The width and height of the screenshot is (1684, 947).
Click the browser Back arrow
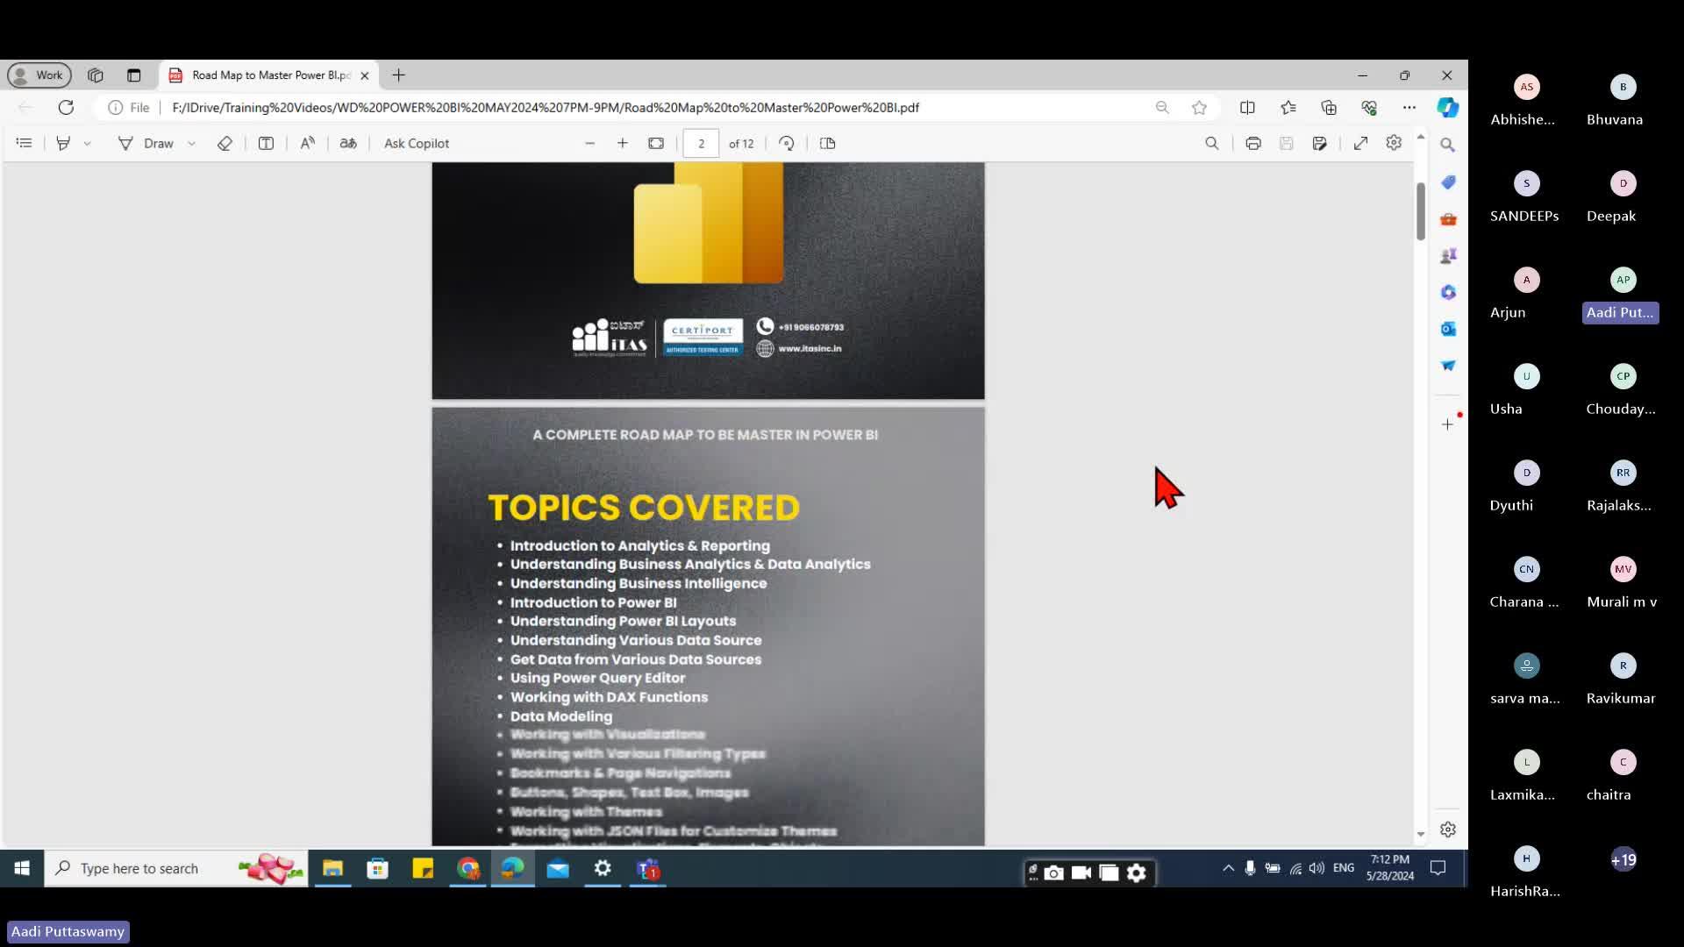tap(25, 107)
